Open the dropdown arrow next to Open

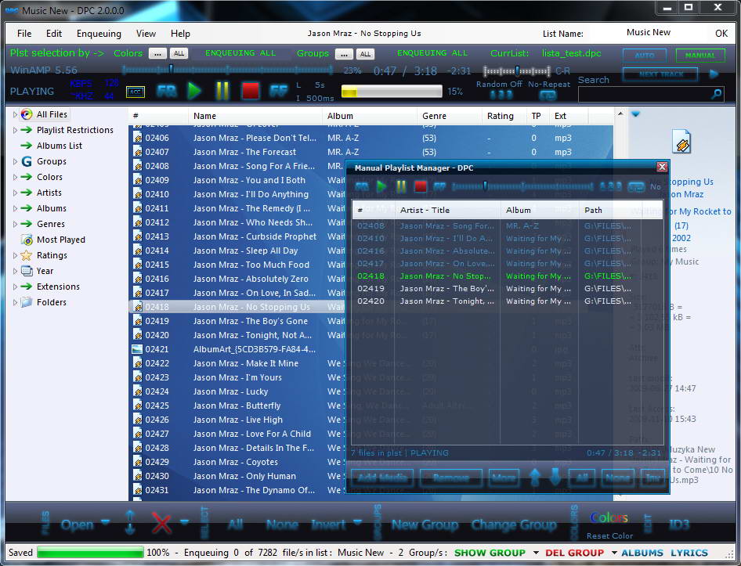106,522
